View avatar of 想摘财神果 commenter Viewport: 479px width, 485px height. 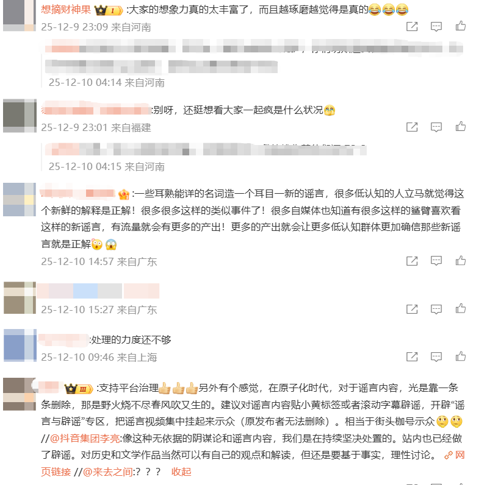coord(20,15)
